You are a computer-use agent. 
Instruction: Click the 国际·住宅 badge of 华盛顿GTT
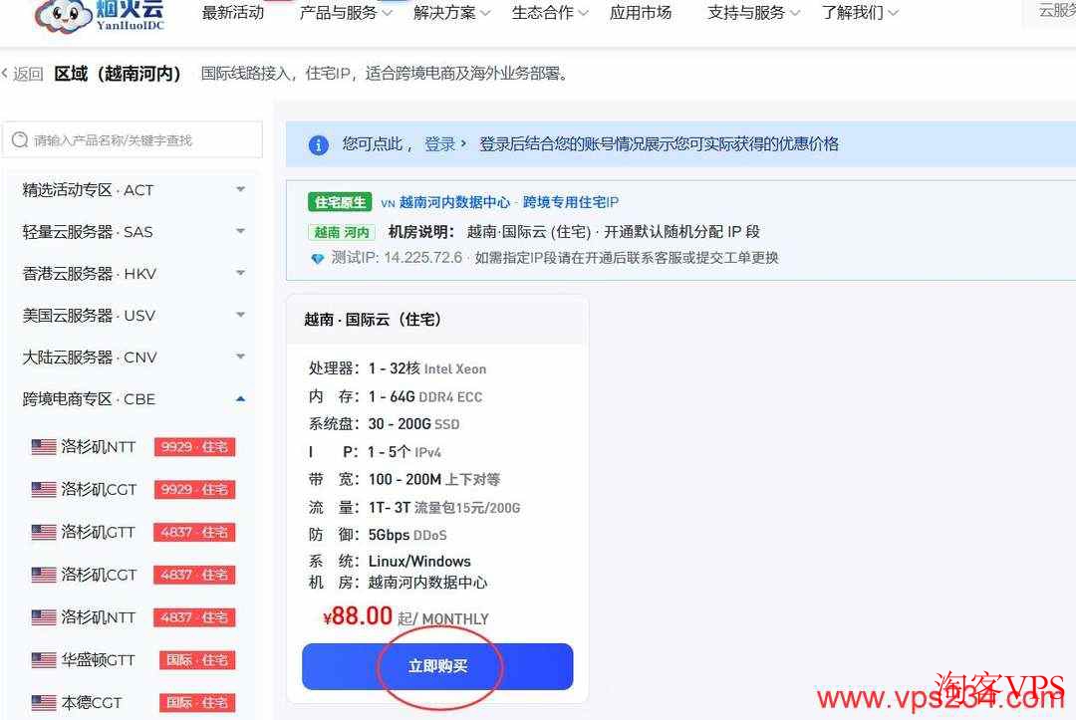pos(197,660)
